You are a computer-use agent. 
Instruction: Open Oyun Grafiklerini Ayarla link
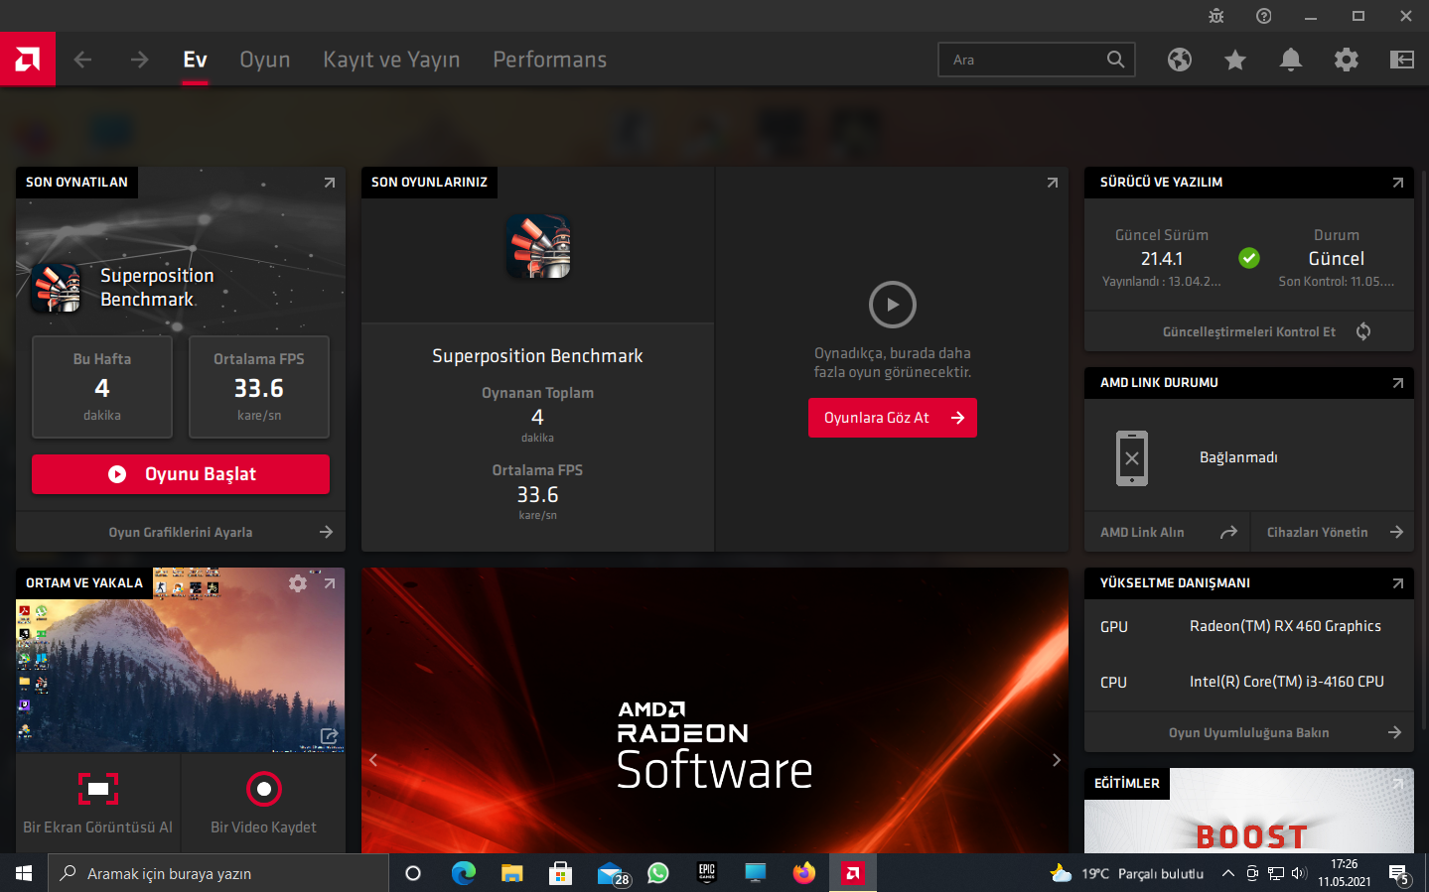pos(181,532)
